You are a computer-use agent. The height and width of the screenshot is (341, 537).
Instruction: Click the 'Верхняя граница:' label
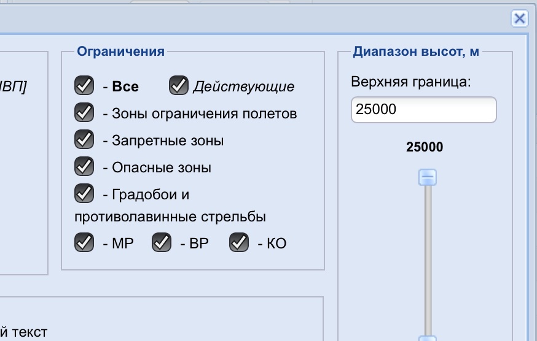click(x=410, y=82)
